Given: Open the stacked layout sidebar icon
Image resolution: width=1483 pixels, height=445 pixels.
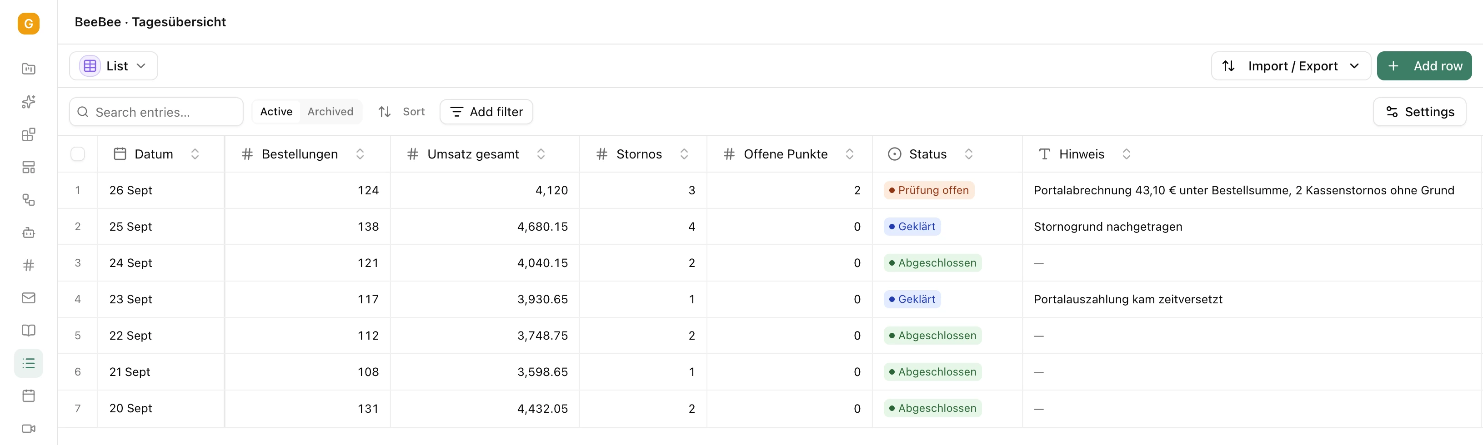Looking at the screenshot, I should tap(28, 167).
